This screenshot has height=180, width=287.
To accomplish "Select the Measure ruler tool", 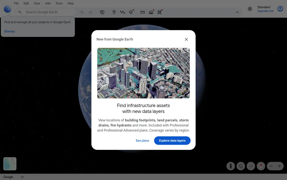I will [x=142, y=12].
